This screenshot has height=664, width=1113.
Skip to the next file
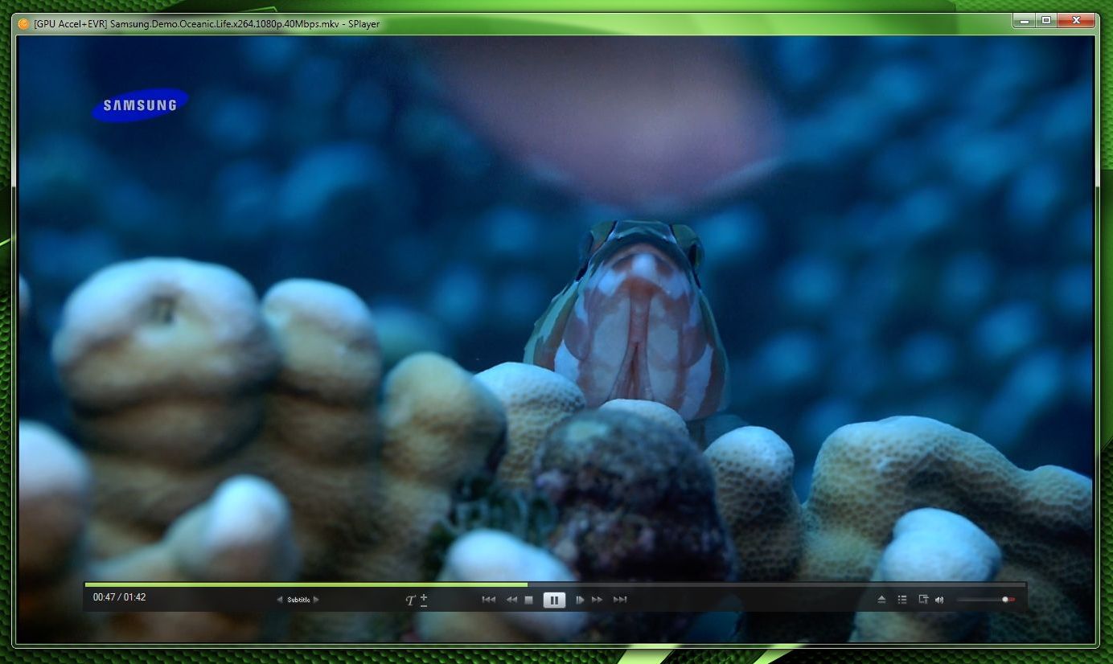tap(620, 600)
